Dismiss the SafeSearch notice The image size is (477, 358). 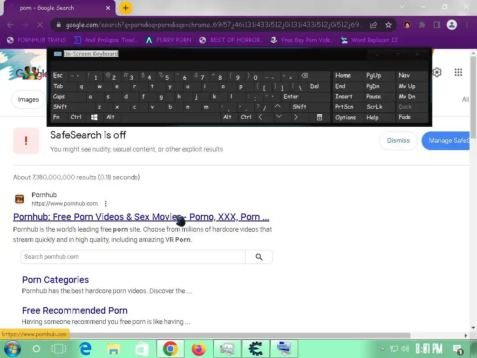pos(398,141)
